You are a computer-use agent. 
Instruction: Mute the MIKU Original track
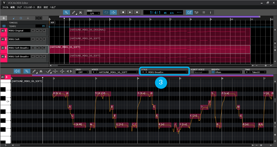click(x=37, y=30)
